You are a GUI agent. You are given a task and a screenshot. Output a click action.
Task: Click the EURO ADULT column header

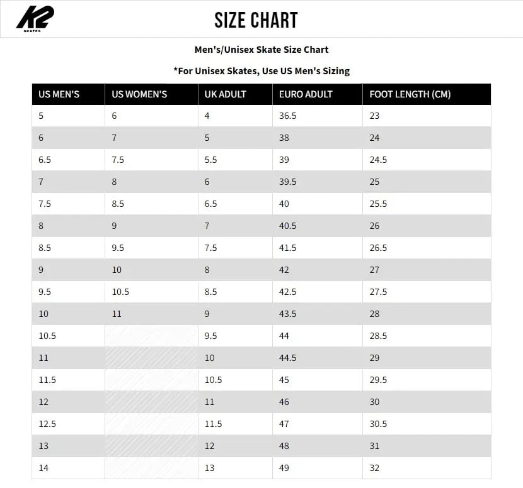coord(306,94)
